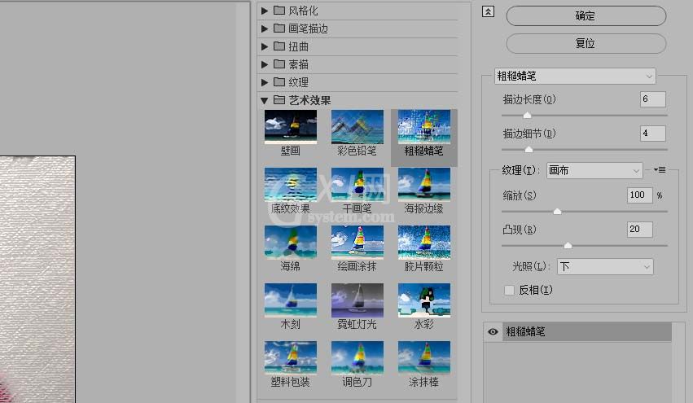
Task: Expand the 画笔描边 filter folder
Action: tap(265, 28)
